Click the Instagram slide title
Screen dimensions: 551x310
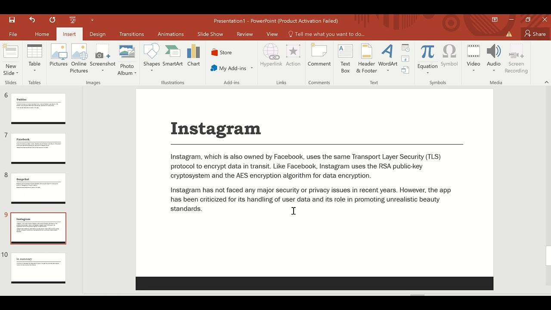(x=216, y=128)
